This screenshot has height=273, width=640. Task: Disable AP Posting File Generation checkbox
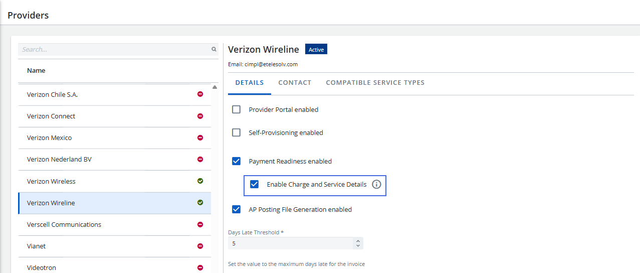click(236, 209)
